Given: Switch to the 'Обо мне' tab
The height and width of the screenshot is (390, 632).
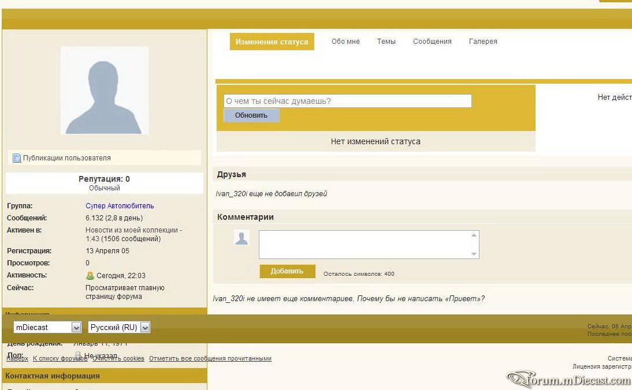Looking at the screenshot, I should [345, 42].
